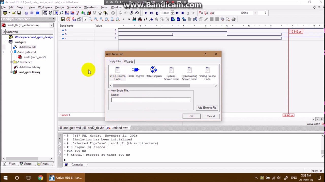Choose SystemC Source Code file type
This screenshot has width=325, height=182.
click(x=171, y=74)
